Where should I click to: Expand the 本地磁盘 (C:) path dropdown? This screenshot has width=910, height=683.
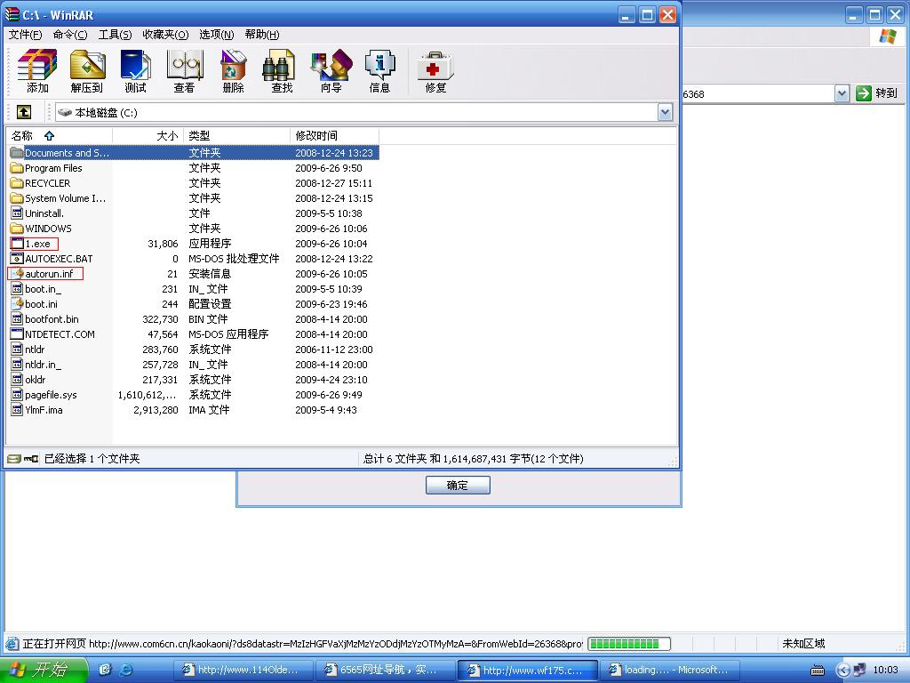[x=665, y=112]
